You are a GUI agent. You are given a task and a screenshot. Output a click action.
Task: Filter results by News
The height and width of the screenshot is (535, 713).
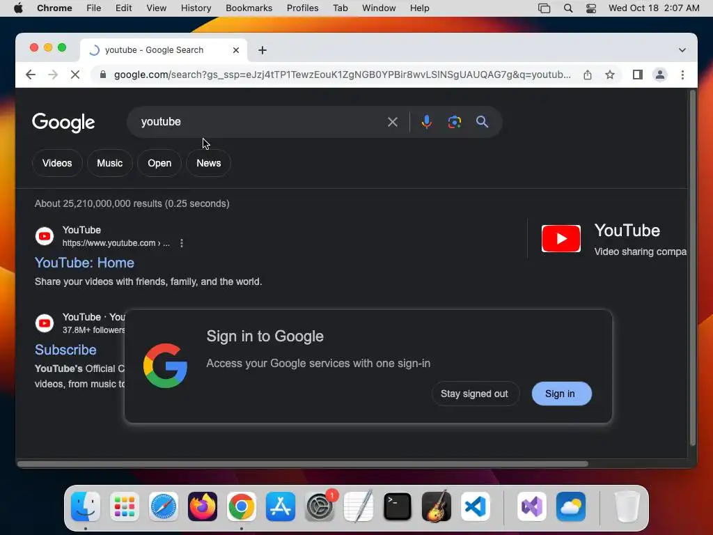click(209, 163)
